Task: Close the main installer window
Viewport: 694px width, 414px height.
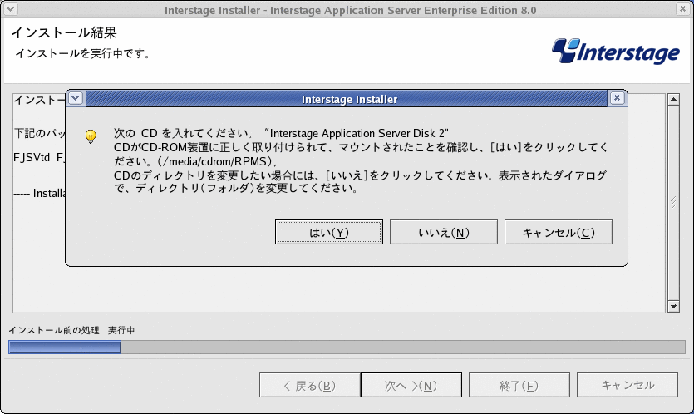Action: click(682, 8)
